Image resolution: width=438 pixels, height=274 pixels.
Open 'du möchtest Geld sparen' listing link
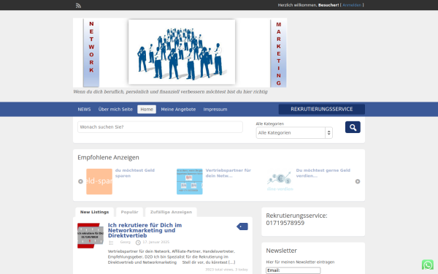tap(134, 173)
